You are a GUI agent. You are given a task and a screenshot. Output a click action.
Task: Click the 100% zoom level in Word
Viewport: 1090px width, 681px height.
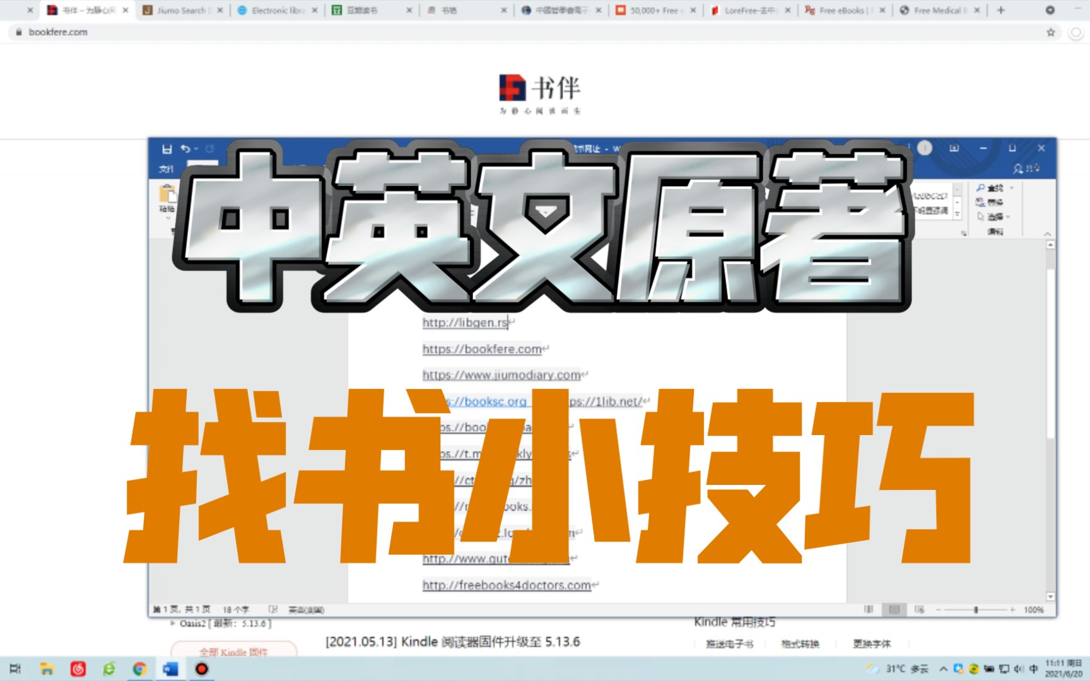point(1034,610)
